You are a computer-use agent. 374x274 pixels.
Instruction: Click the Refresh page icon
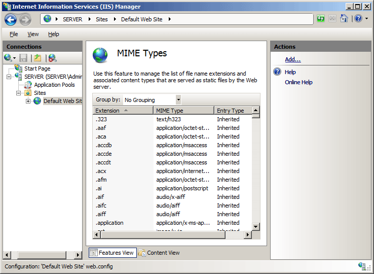321,18
